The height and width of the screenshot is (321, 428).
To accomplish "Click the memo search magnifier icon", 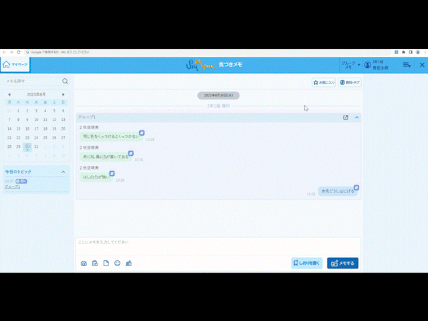I will click(x=65, y=81).
